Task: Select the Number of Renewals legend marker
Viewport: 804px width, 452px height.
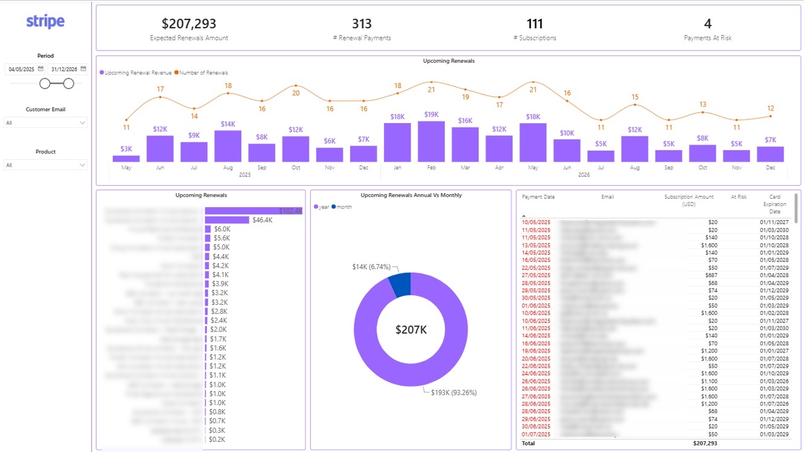Action: pos(177,73)
